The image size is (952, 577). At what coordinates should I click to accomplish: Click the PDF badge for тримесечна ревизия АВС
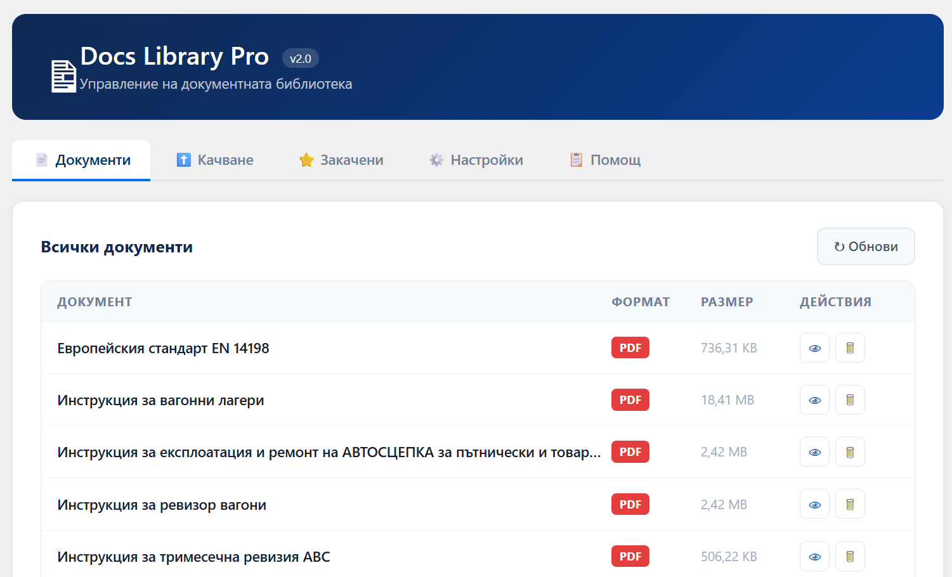click(630, 556)
